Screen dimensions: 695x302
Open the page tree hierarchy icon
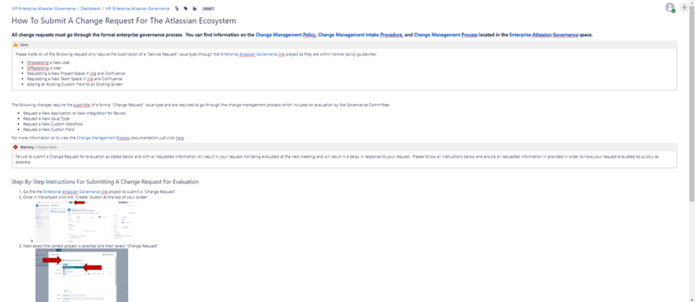(177, 9)
